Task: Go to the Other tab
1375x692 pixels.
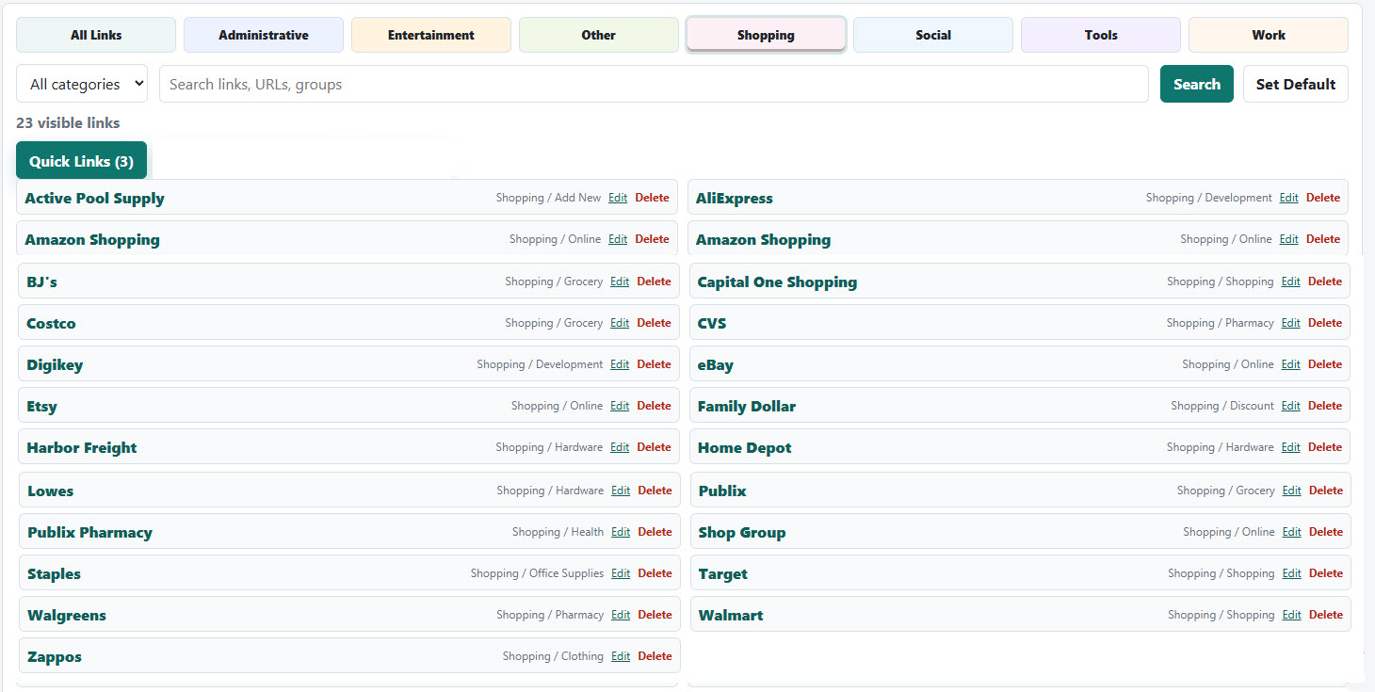Action: (x=599, y=35)
